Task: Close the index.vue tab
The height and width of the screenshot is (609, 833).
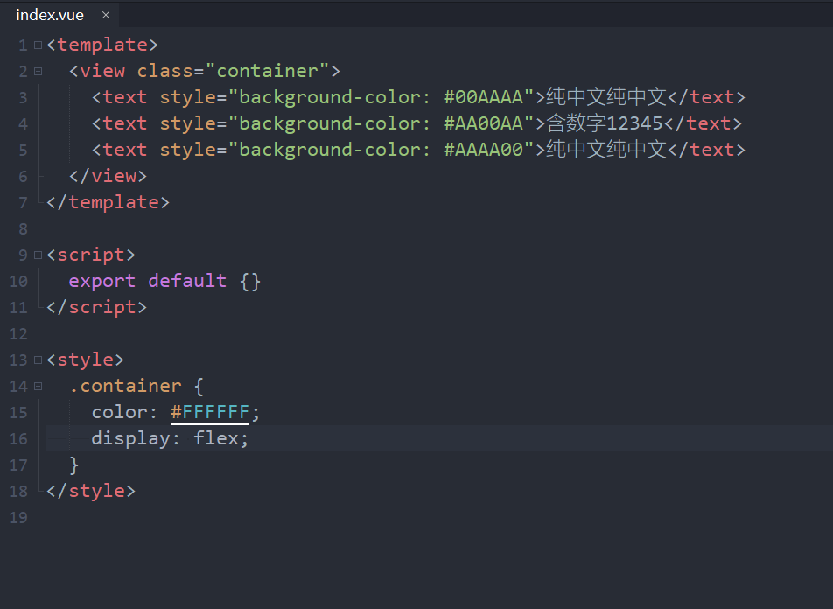Action: pos(106,15)
